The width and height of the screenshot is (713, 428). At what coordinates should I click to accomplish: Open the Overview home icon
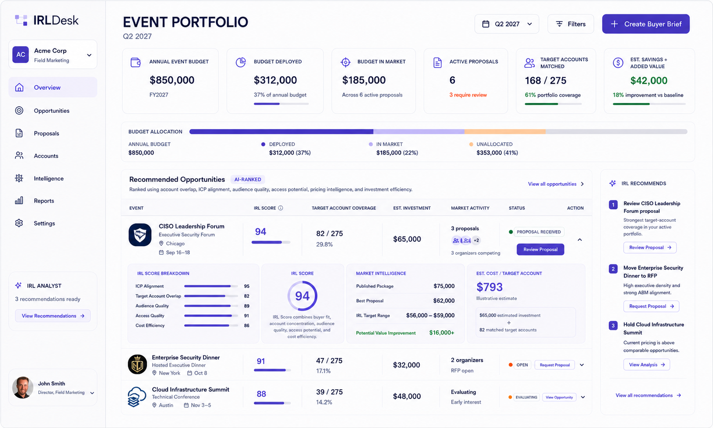tap(19, 87)
